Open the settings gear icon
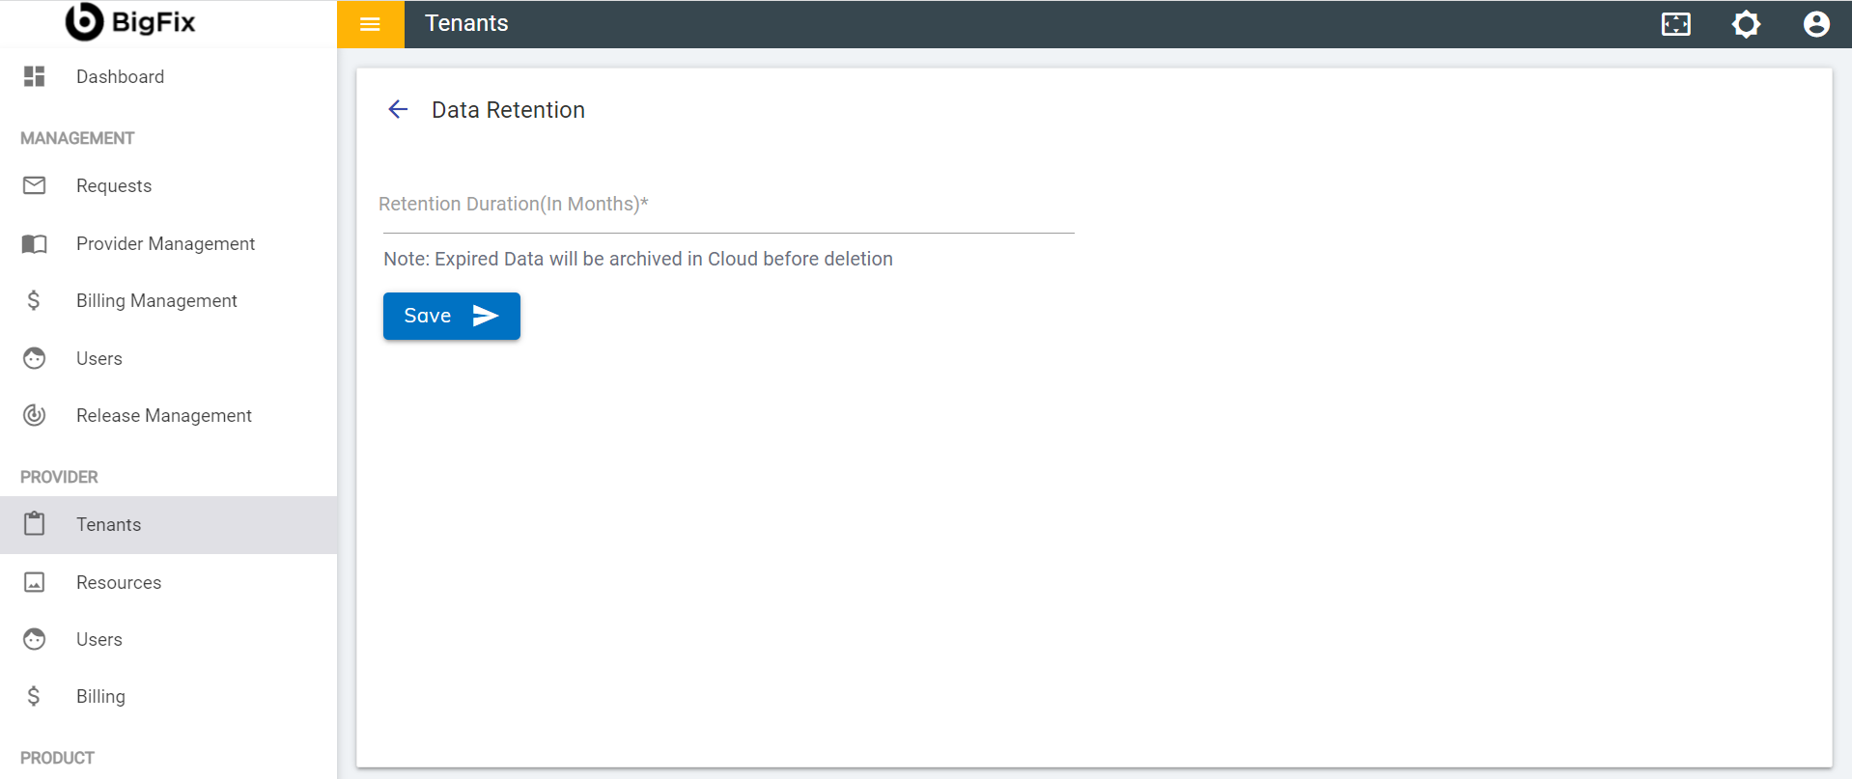Image resolution: width=1852 pixels, height=779 pixels. pyautogui.click(x=1746, y=24)
